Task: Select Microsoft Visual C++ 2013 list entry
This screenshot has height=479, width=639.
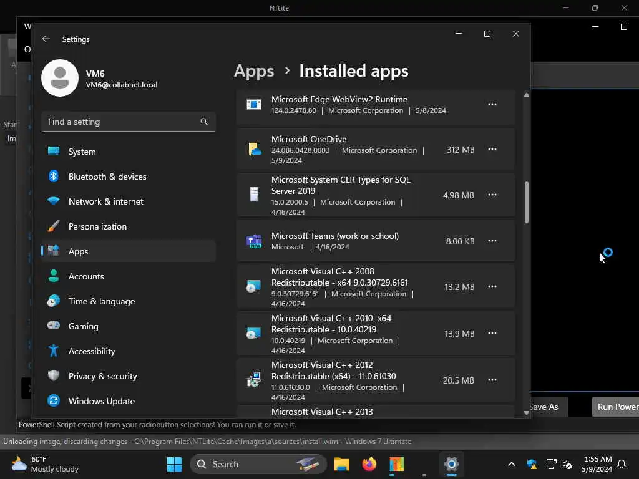Action: [x=375, y=411]
